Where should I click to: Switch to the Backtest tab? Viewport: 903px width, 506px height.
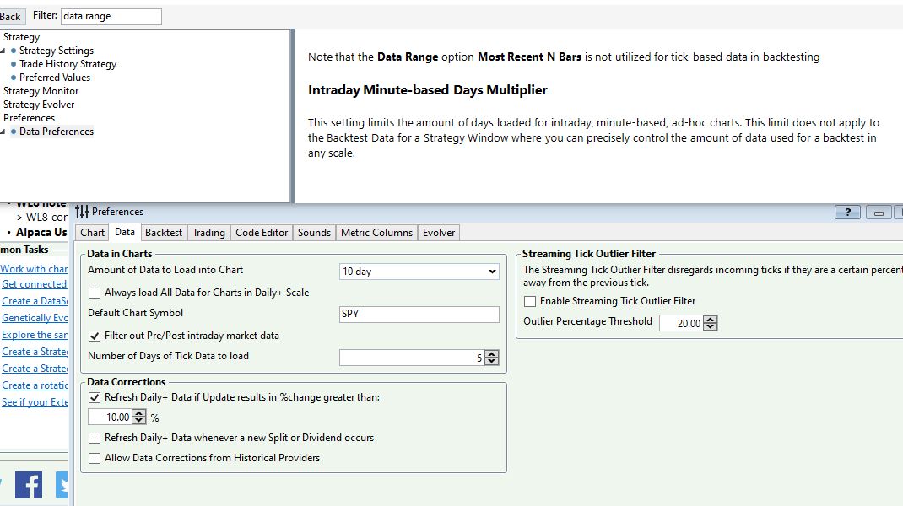(163, 233)
